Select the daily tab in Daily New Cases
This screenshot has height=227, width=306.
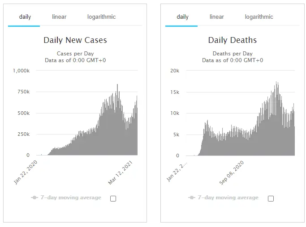pos(25,17)
